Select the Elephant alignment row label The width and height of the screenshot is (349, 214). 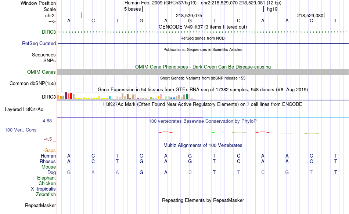(x=46, y=178)
